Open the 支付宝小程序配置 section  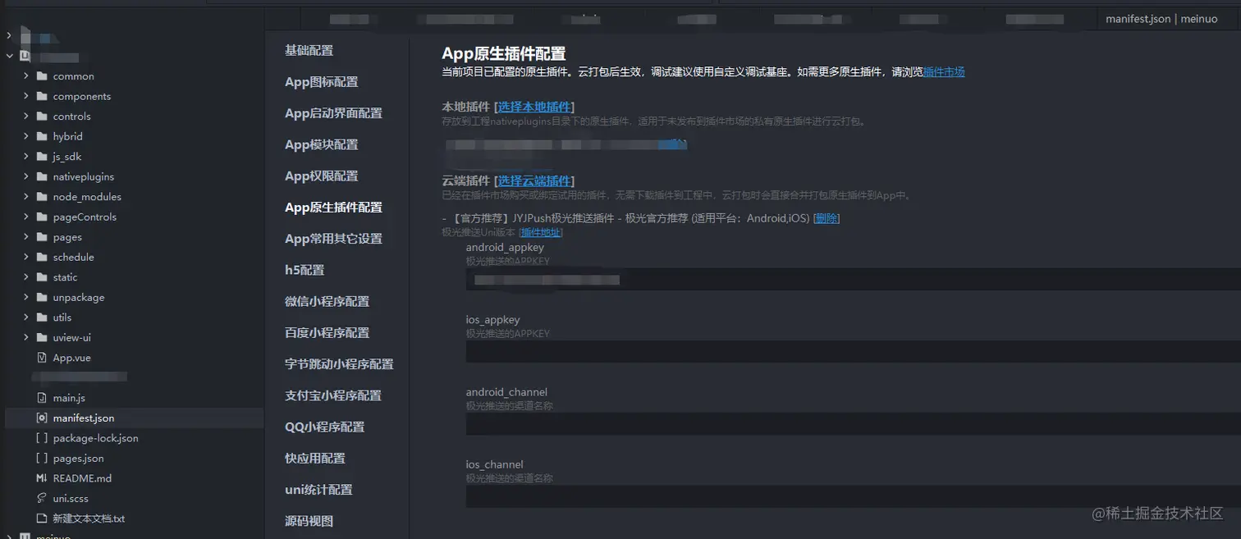(333, 395)
